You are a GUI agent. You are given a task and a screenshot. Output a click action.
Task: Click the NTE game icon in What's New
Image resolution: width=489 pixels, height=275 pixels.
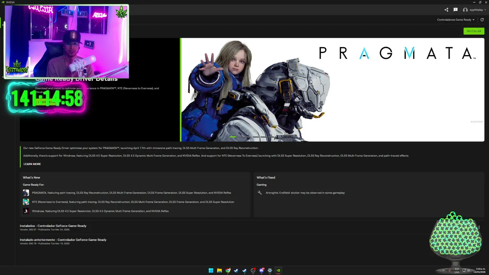pos(26,202)
